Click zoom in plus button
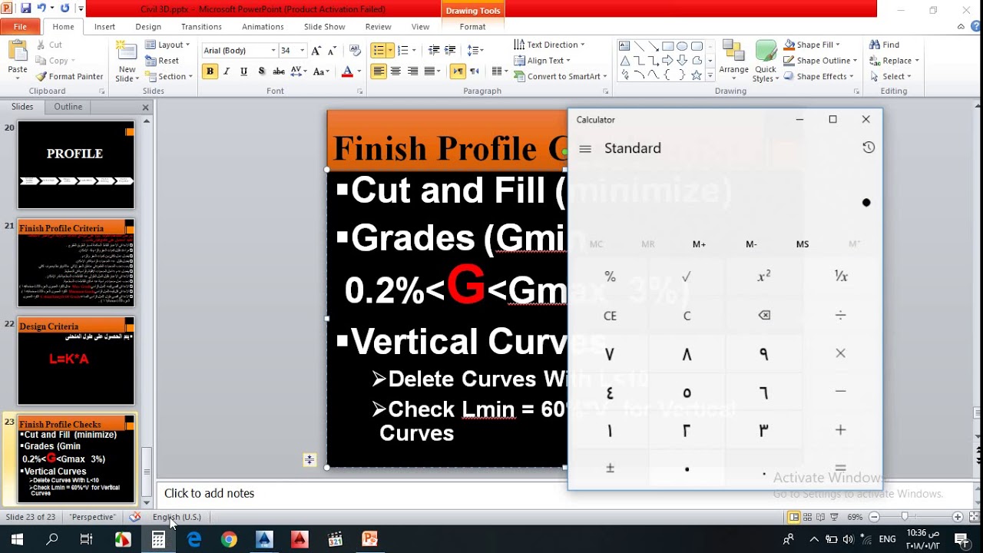This screenshot has height=553, width=983. point(958,517)
